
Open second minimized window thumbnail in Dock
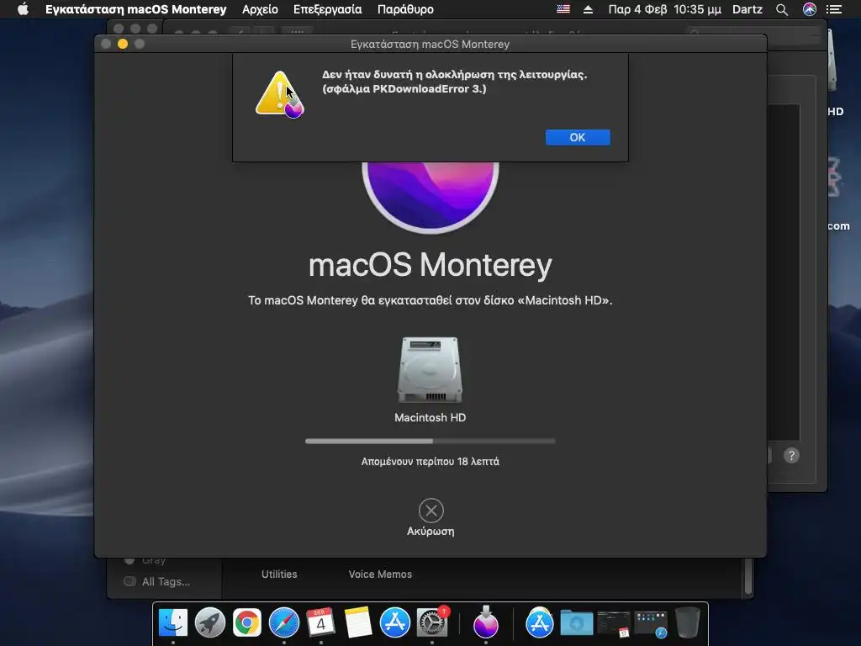651,624
